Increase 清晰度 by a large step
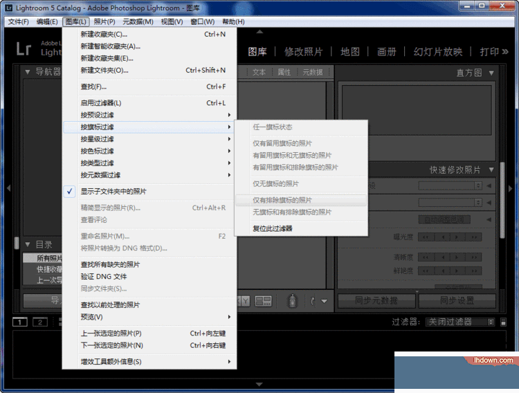519x393 pixels. 474,257
